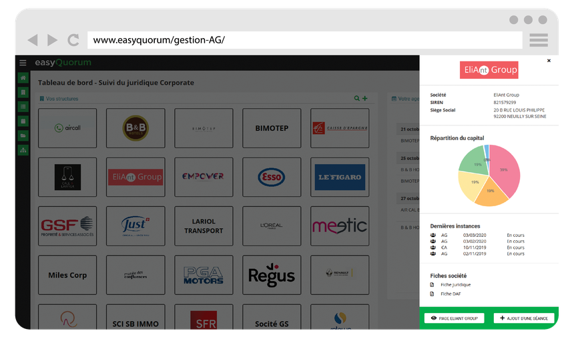Click the Page EliAnt Group button
The height and width of the screenshot is (343, 574).
pos(455,318)
